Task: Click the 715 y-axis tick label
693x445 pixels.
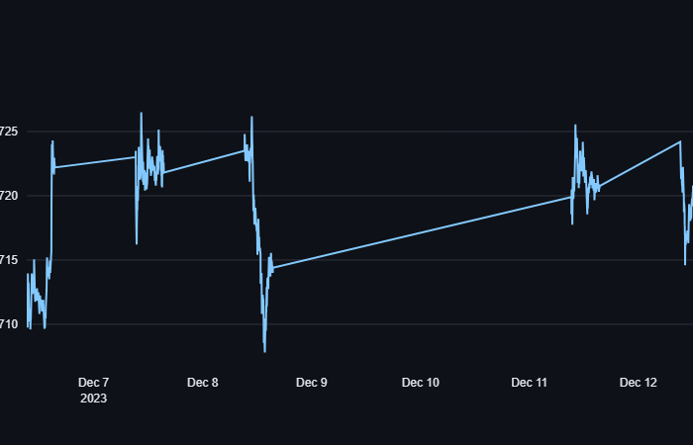Action: pyautogui.click(x=8, y=260)
